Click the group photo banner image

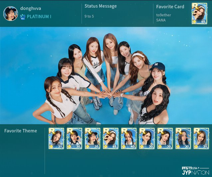coord(106,76)
